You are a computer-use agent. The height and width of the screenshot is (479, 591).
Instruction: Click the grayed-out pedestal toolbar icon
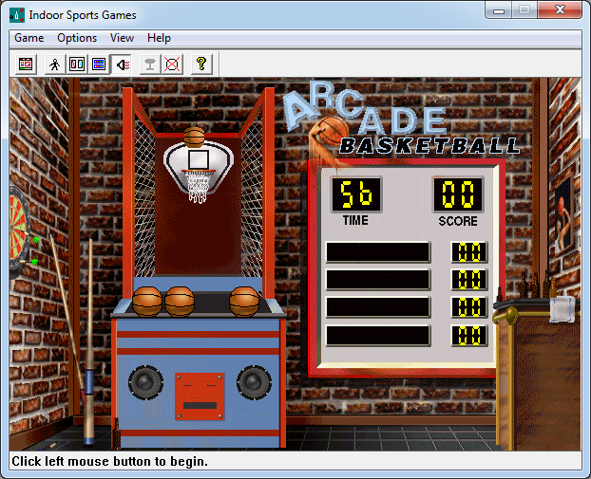coord(150,64)
